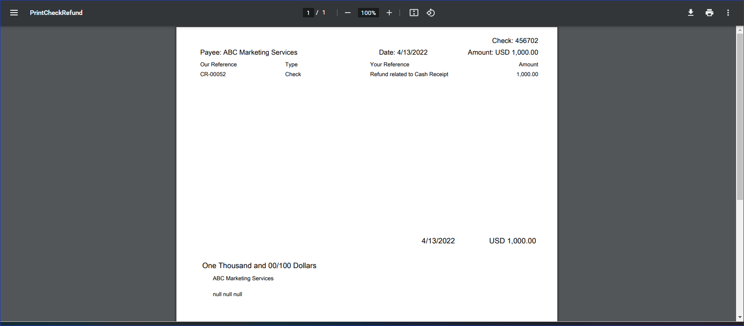This screenshot has height=326, width=744.
Task: Click the scrollbar down arrow
Action: click(x=739, y=318)
